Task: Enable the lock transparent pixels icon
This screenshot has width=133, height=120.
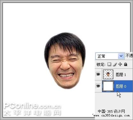Action: click(x=109, y=64)
